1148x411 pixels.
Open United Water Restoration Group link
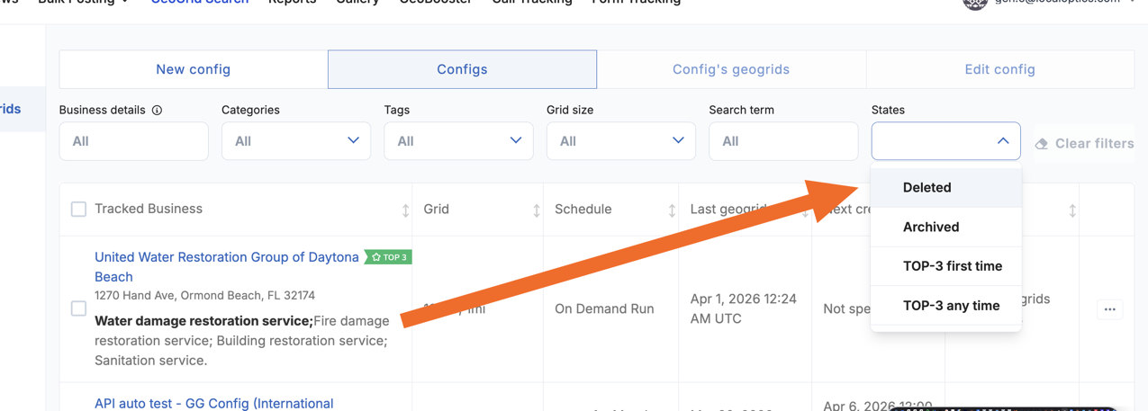click(x=226, y=257)
